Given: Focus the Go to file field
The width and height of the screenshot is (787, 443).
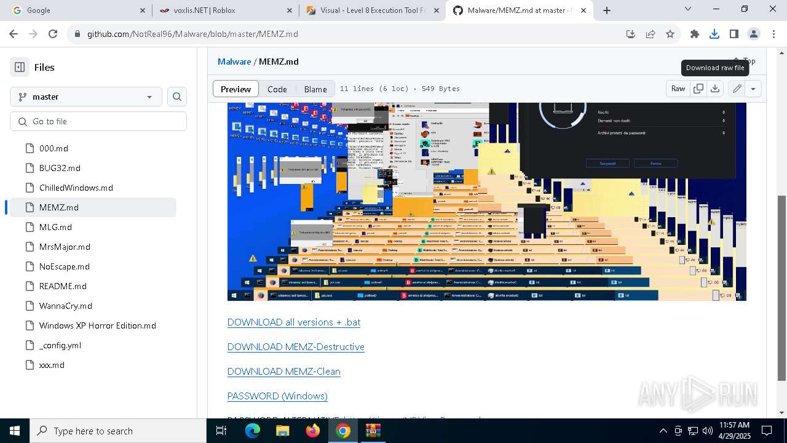Looking at the screenshot, I should coord(98,121).
